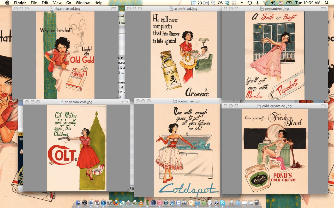
Task: Open the Help menu
Action: (98, 3)
